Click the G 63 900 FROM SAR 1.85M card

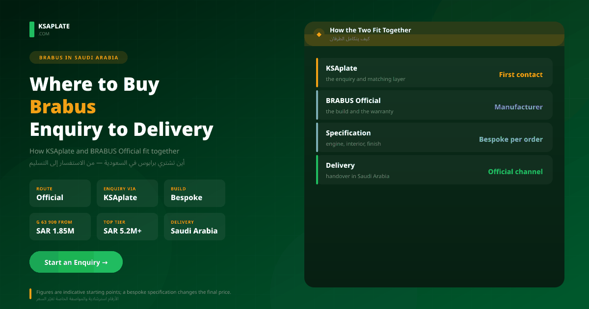[60, 227]
